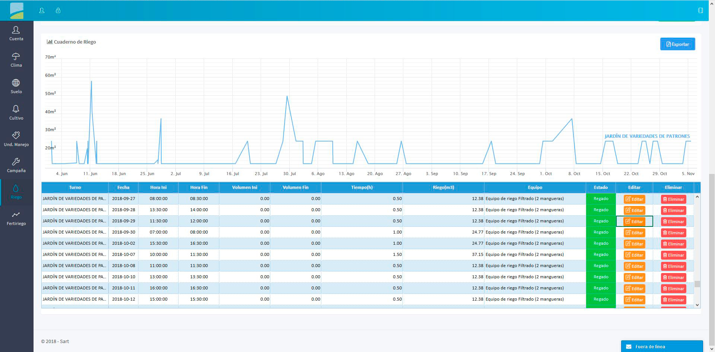715x352 pixels.
Task: Click the envelope icon in chat widget
Action: coord(629,347)
